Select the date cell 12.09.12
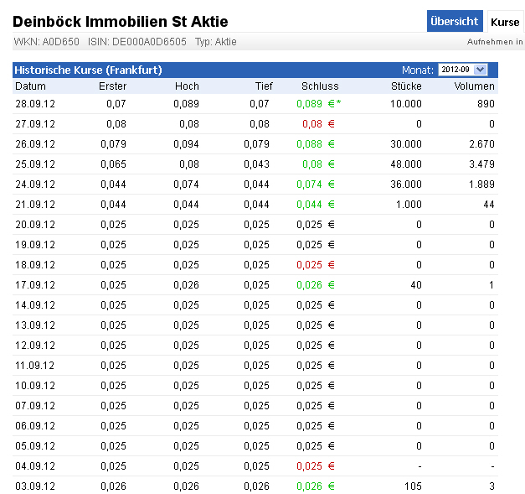 tap(35, 346)
